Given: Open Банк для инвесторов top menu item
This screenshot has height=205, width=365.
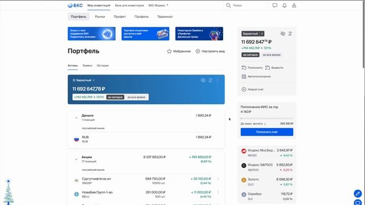Looking at the screenshot, I should pyautogui.click(x=129, y=5).
